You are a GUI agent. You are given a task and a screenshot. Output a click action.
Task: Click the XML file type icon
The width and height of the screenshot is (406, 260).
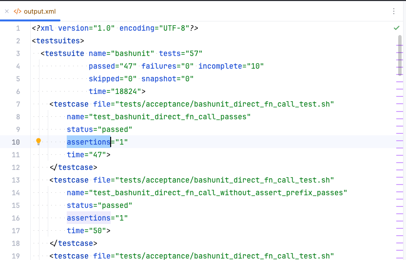click(x=18, y=11)
